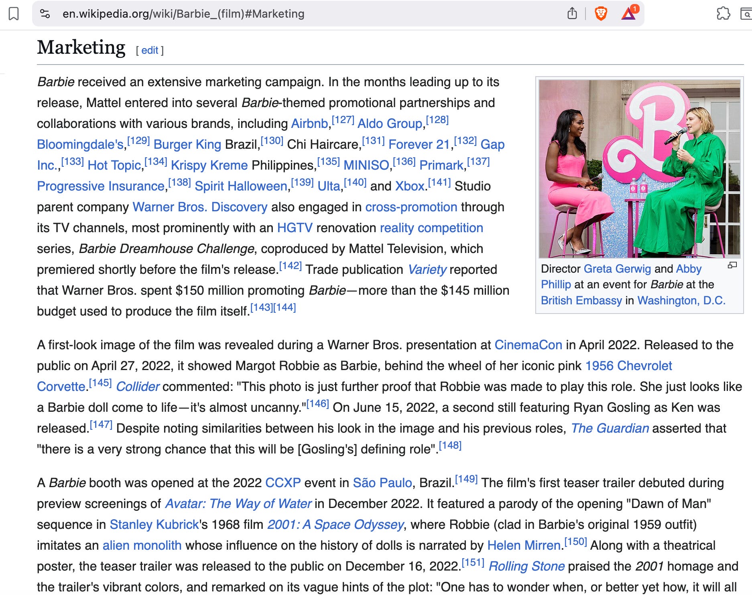Open the Aldo Group link
752x595 pixels.
point(390,123)
